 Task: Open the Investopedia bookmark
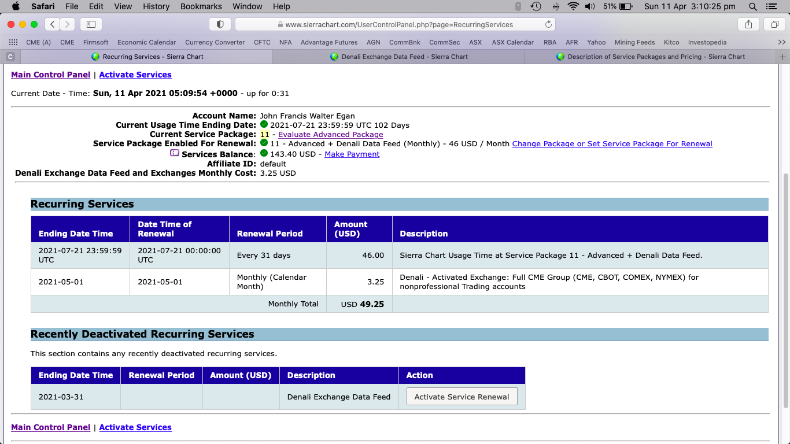(707, 42)
